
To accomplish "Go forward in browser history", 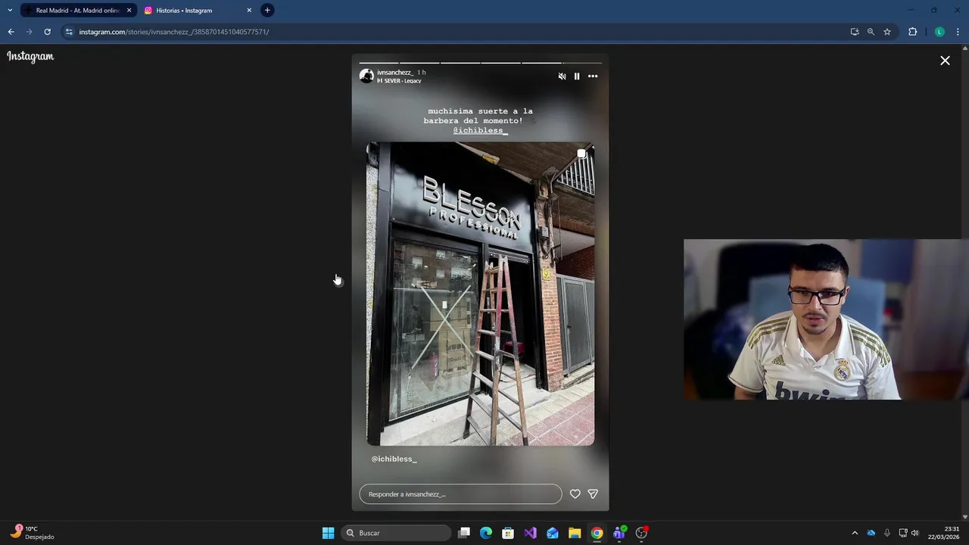I will click(29, 32).
